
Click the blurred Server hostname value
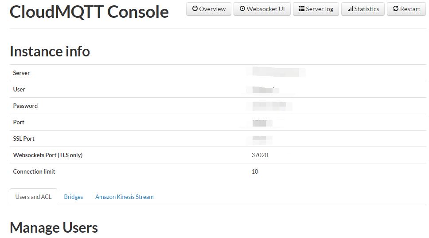278,72
